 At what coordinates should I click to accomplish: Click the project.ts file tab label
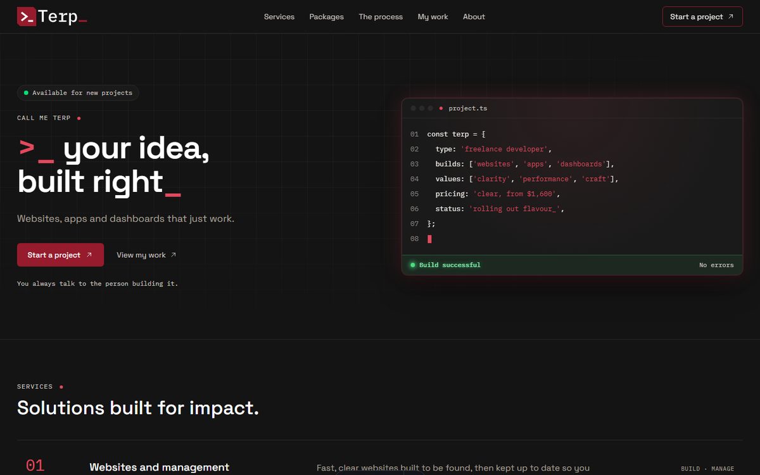468,108
